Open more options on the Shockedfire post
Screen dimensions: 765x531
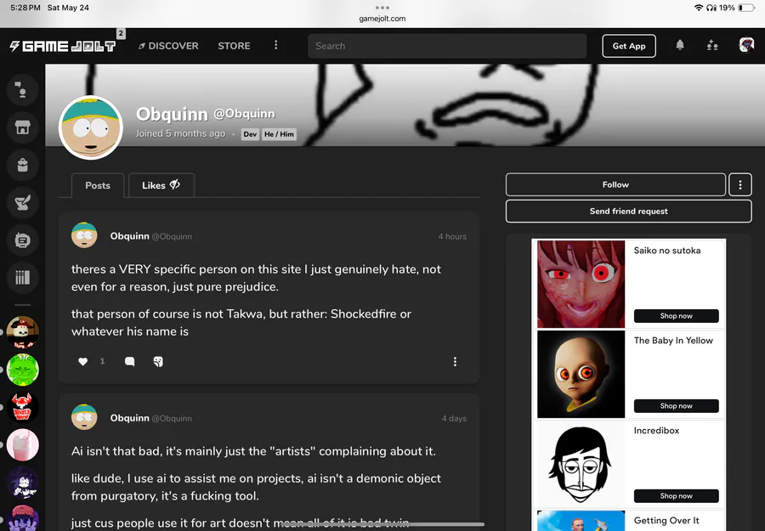coord(455,361)
